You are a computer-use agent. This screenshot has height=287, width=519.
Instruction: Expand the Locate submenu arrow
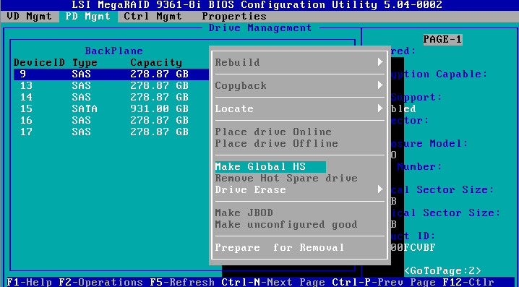click(380, 108)
